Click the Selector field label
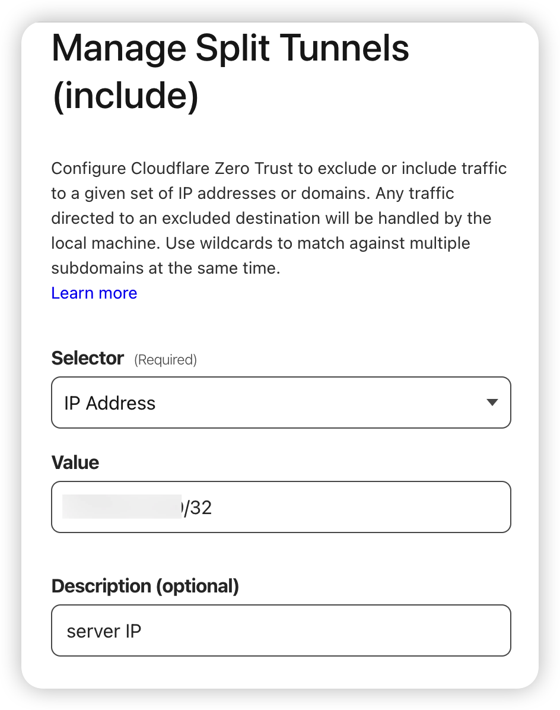 (87, 358)
